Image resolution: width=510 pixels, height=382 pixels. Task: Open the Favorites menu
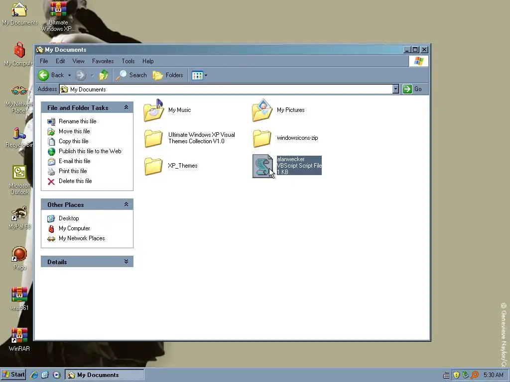103,61
